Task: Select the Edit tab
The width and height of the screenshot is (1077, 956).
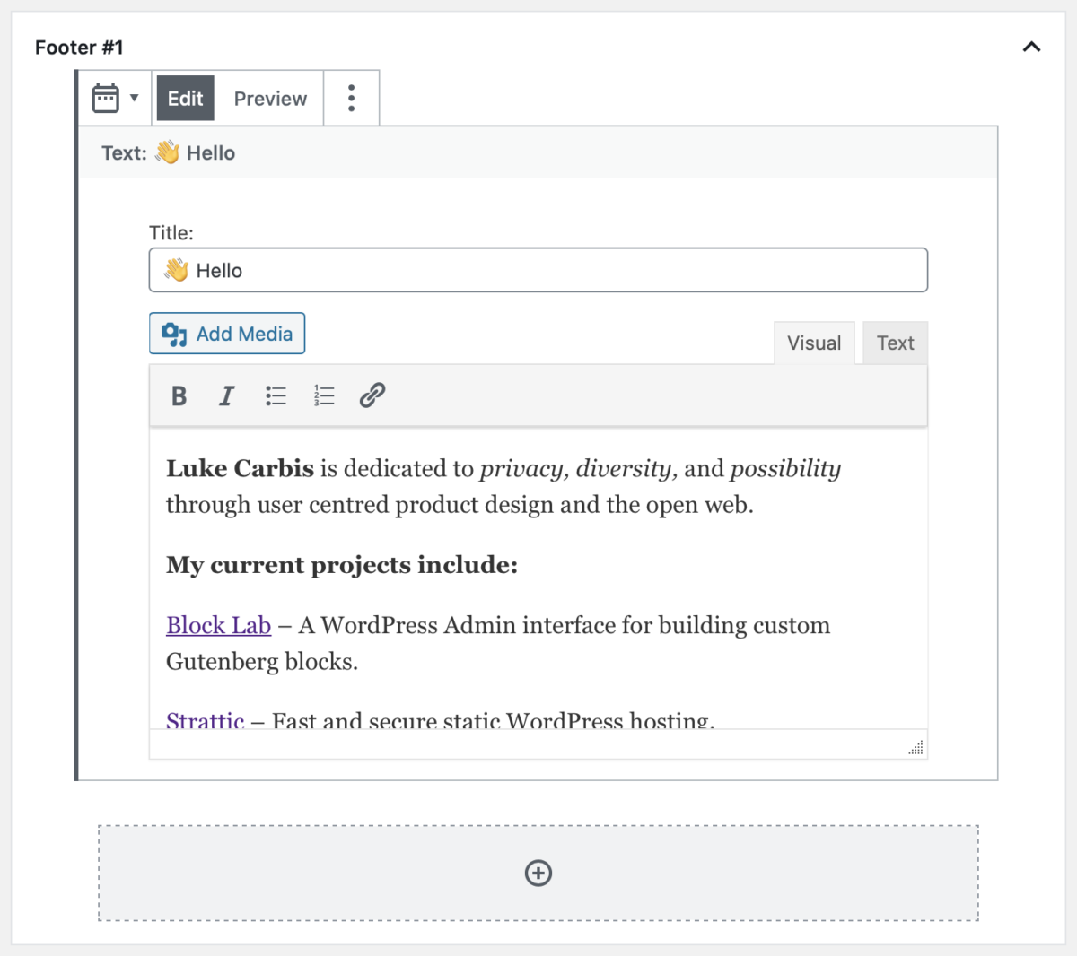Action: click(x=185, y=98)
